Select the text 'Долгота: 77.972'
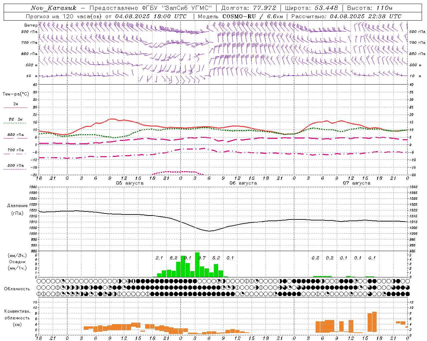 249,8
